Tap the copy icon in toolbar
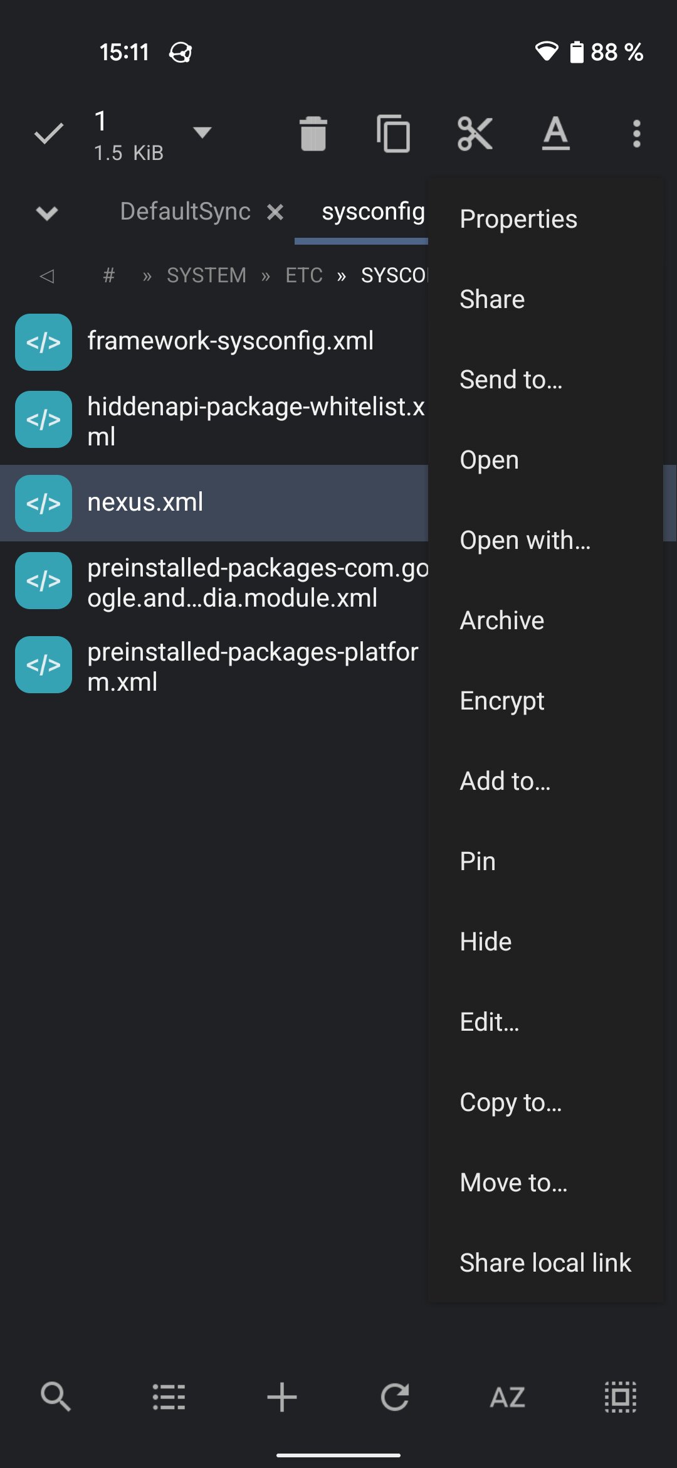Viewport: 677px width, 1468px height. (x=393, y=134)
